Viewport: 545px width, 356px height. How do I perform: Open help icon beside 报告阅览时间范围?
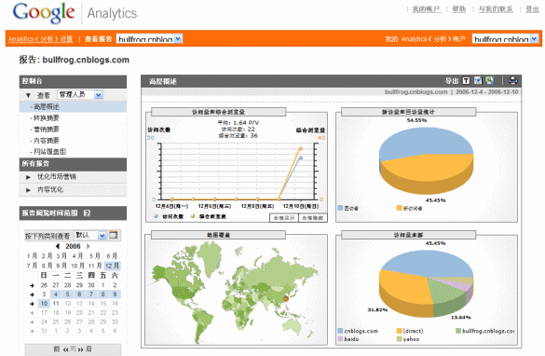tap(87, 213)
